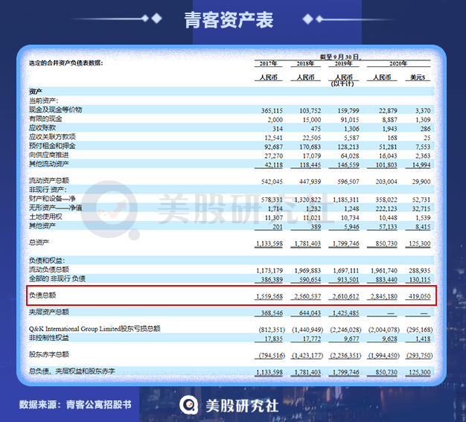Screen dimensions: 466x422
Task: Click the value 1,306 in 应收账款 row
Action: 351,129
